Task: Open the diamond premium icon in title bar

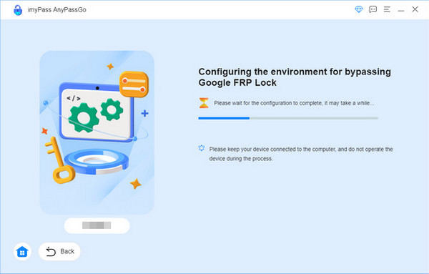Action: [359, 9]
